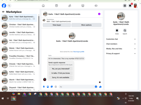The height and width of the screenshot is (105, 141).
Task: Open the Gaming icon in top bar
Action: click(x=96, y=6)
